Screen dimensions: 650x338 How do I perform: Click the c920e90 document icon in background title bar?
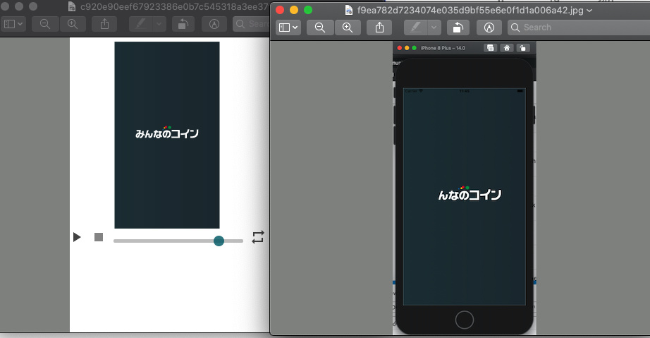click(x=72, y=6)
